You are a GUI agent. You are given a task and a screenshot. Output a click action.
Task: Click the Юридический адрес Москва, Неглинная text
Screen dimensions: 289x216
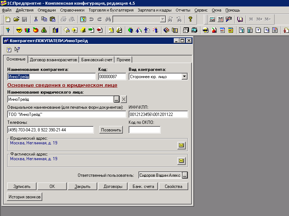coord(34,143)
